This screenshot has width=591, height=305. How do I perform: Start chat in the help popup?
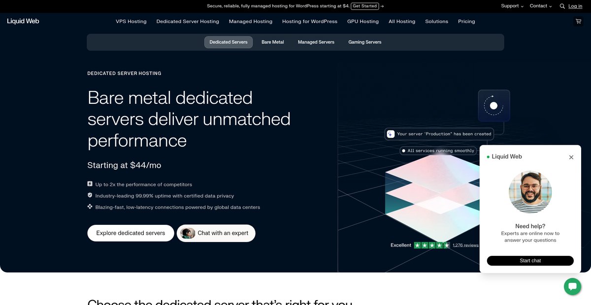[530, 261]
